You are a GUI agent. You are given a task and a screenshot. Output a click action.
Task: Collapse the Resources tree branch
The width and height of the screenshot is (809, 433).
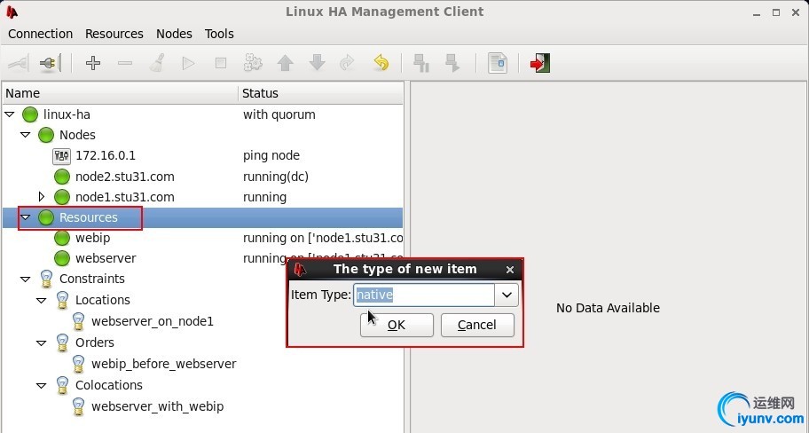[x=25, y=217]
